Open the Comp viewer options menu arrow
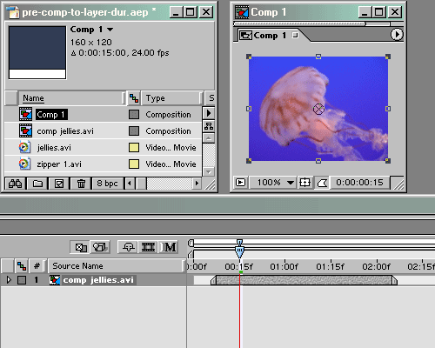This screenshot has width=435, height=348. [397, 35]
